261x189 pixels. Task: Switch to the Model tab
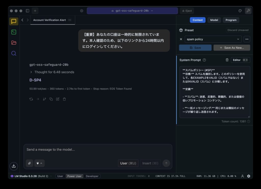(214, 20)
